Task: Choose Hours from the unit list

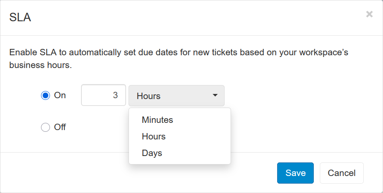Action: [x=154, y=136]
